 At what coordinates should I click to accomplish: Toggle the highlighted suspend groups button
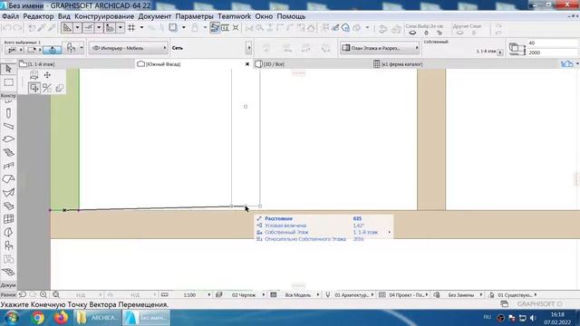215,28
